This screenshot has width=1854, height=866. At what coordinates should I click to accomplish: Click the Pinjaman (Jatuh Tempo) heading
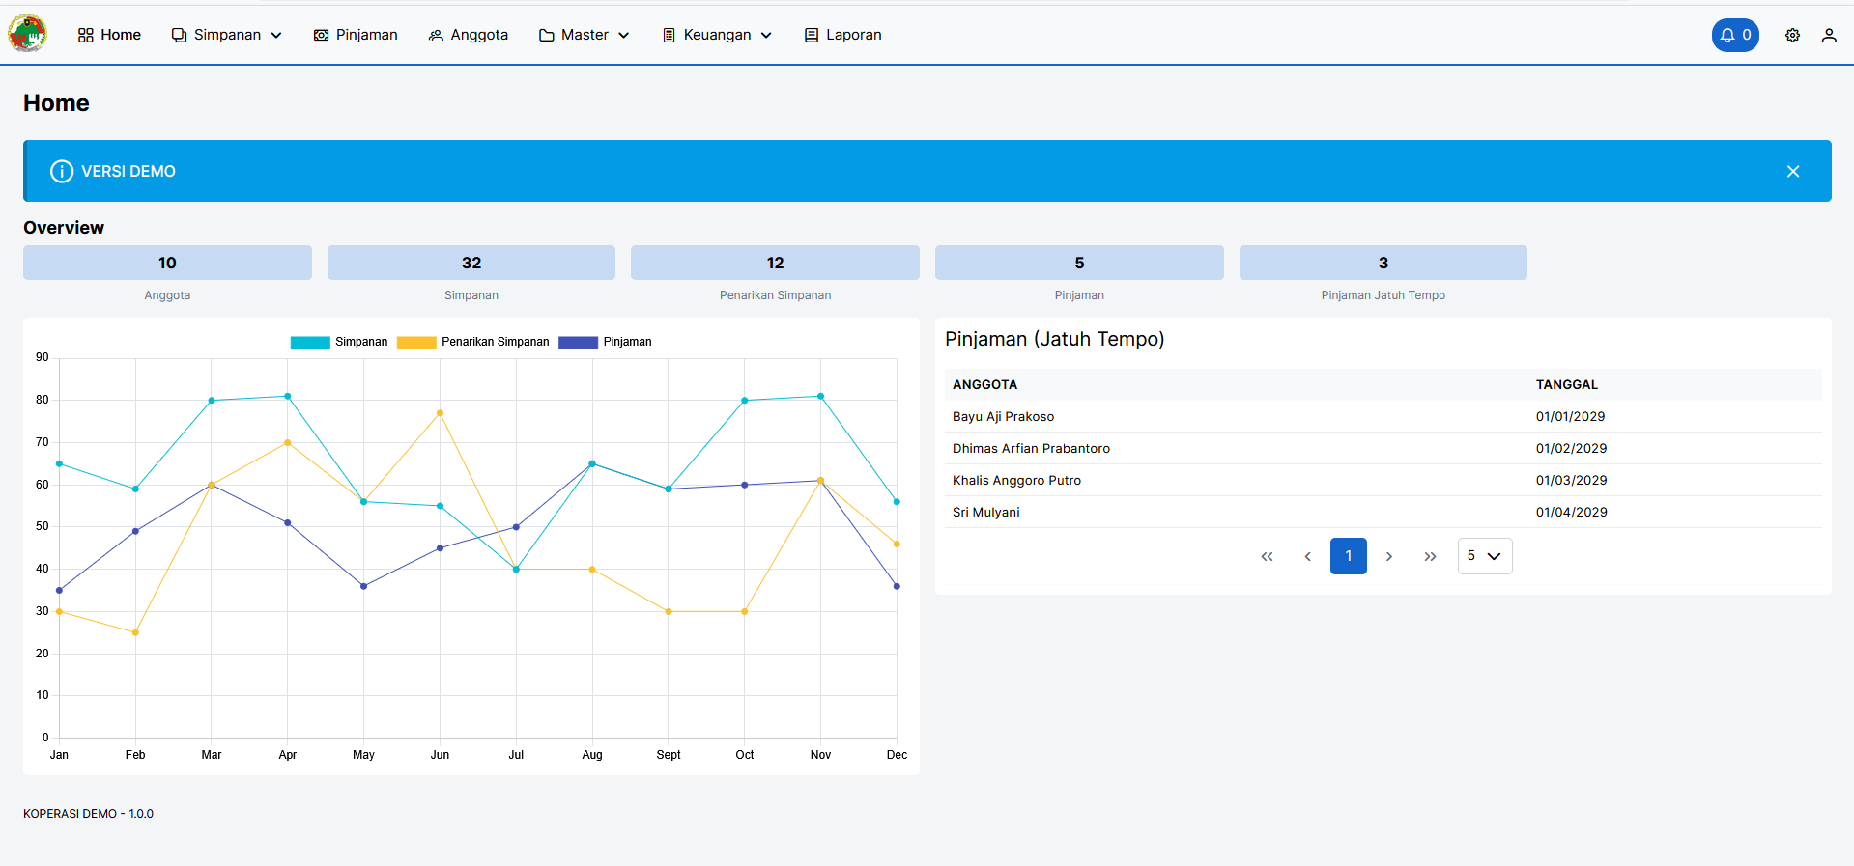point(1055,339)
